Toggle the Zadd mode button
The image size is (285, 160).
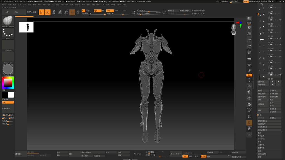[x=110, y=11]
